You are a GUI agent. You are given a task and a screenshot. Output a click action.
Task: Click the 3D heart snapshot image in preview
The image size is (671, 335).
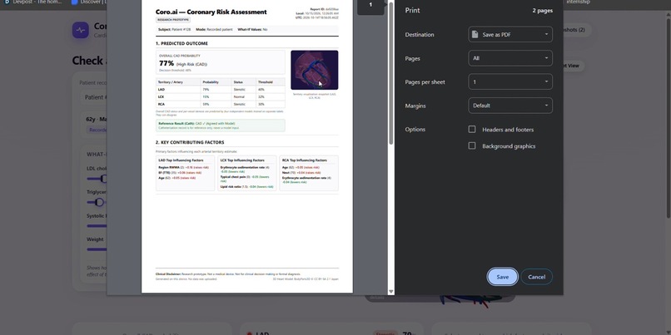tap(315, 70)
